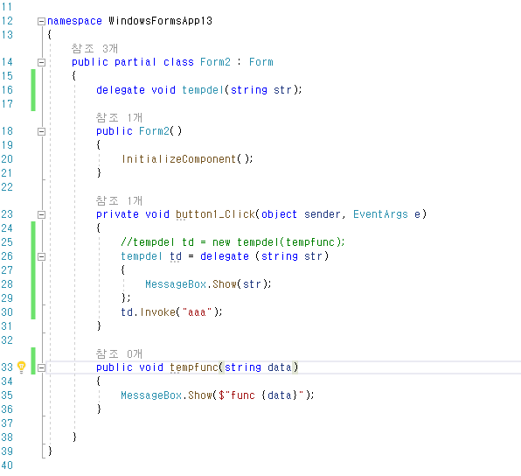Click line number 33 in the gutter
Image resolution: width=521 pixels, height=476 pixels.
(x=7, y=367)
